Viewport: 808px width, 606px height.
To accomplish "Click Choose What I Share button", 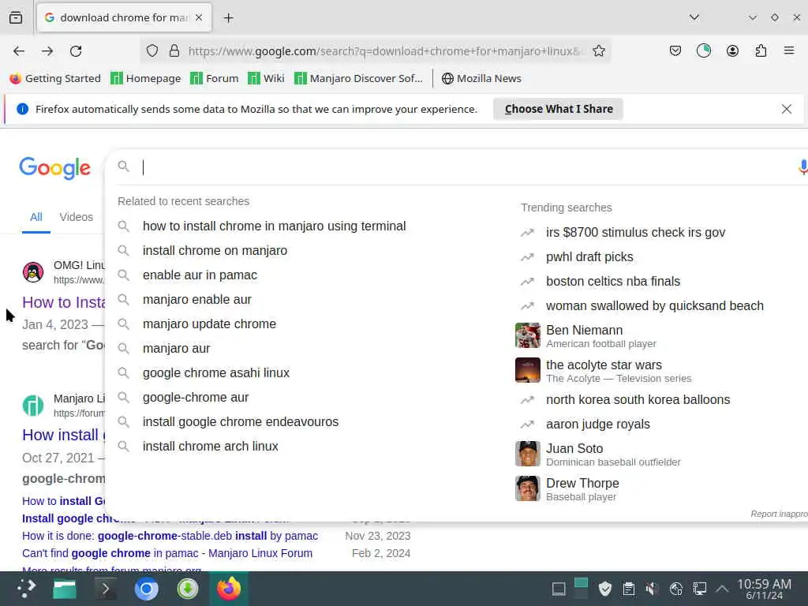I will [x=559, y=109].
